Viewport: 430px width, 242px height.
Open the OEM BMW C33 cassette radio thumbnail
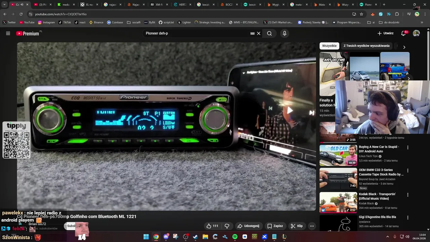(x=338, y=178)
